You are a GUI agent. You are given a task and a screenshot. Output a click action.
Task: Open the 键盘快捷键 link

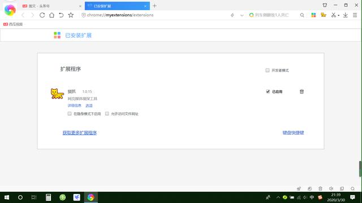click(x=293, y=133)
